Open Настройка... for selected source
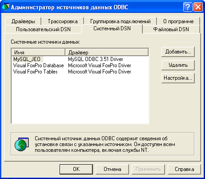The height and width of the screenshot is (179, 205). pyautogui.click(x=178, y=78)
